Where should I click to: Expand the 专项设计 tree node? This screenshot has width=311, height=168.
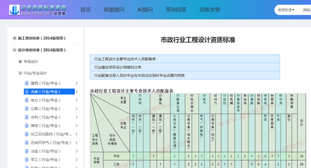tap(20, 62)
